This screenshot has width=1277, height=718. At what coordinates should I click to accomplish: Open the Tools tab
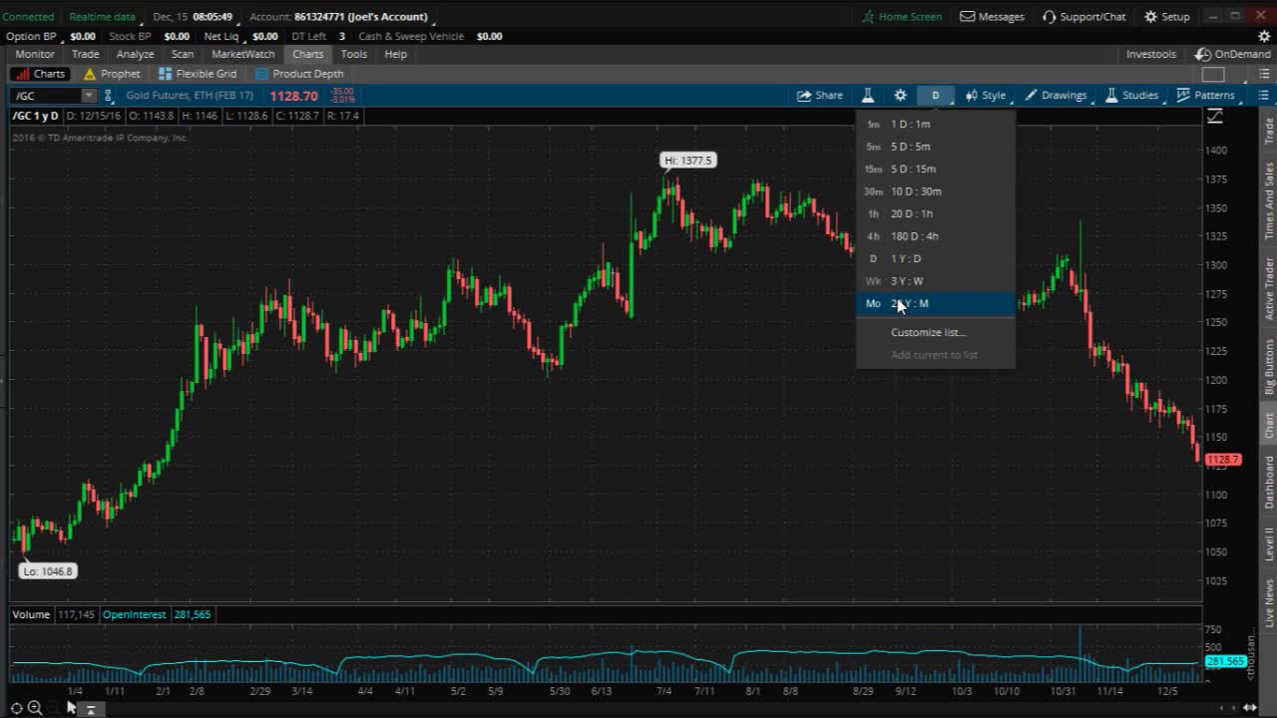354,54
